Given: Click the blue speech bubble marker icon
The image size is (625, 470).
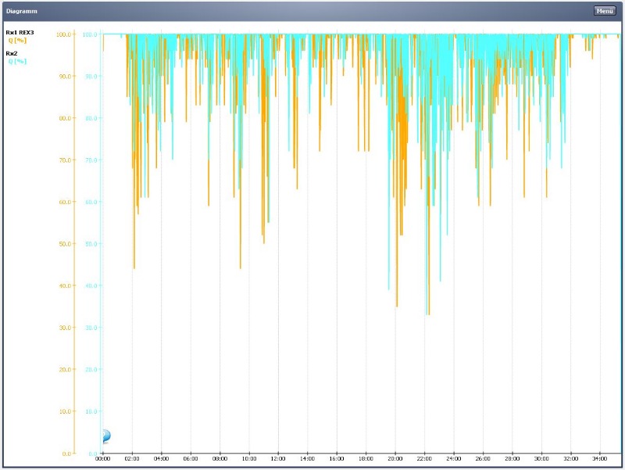Looking at the screenshot, I should (x=105, y=436).
